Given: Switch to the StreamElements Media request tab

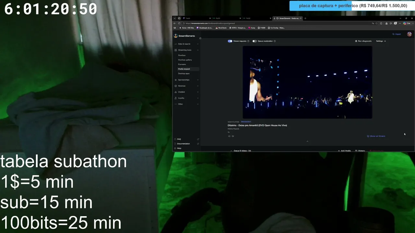Looking at the screenshot, I should point(288,18).
